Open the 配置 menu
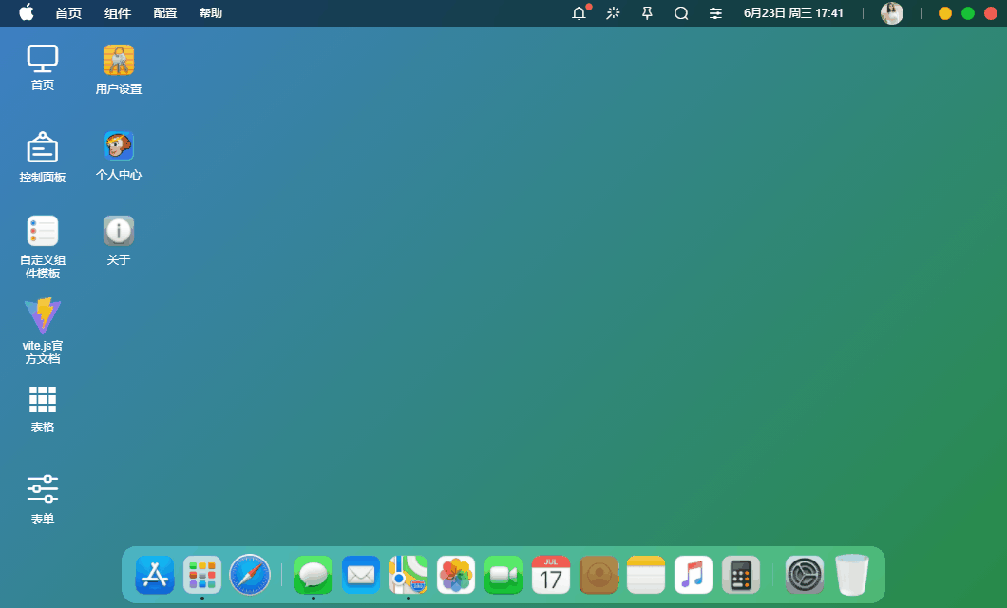1007x608 pixels. [x=165, y=13]
